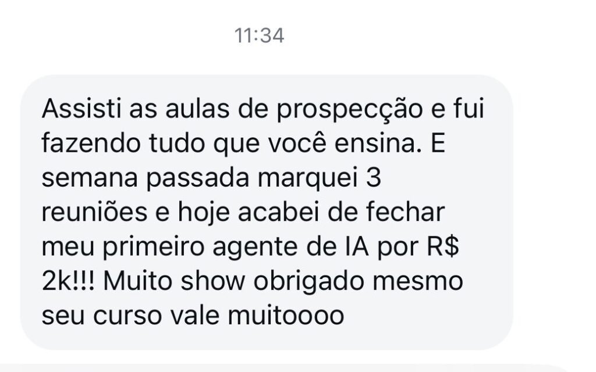The height and width of the screenshot is (372, 596).
Task: Click the word "semana" in the message
Action: click(89, 179)
